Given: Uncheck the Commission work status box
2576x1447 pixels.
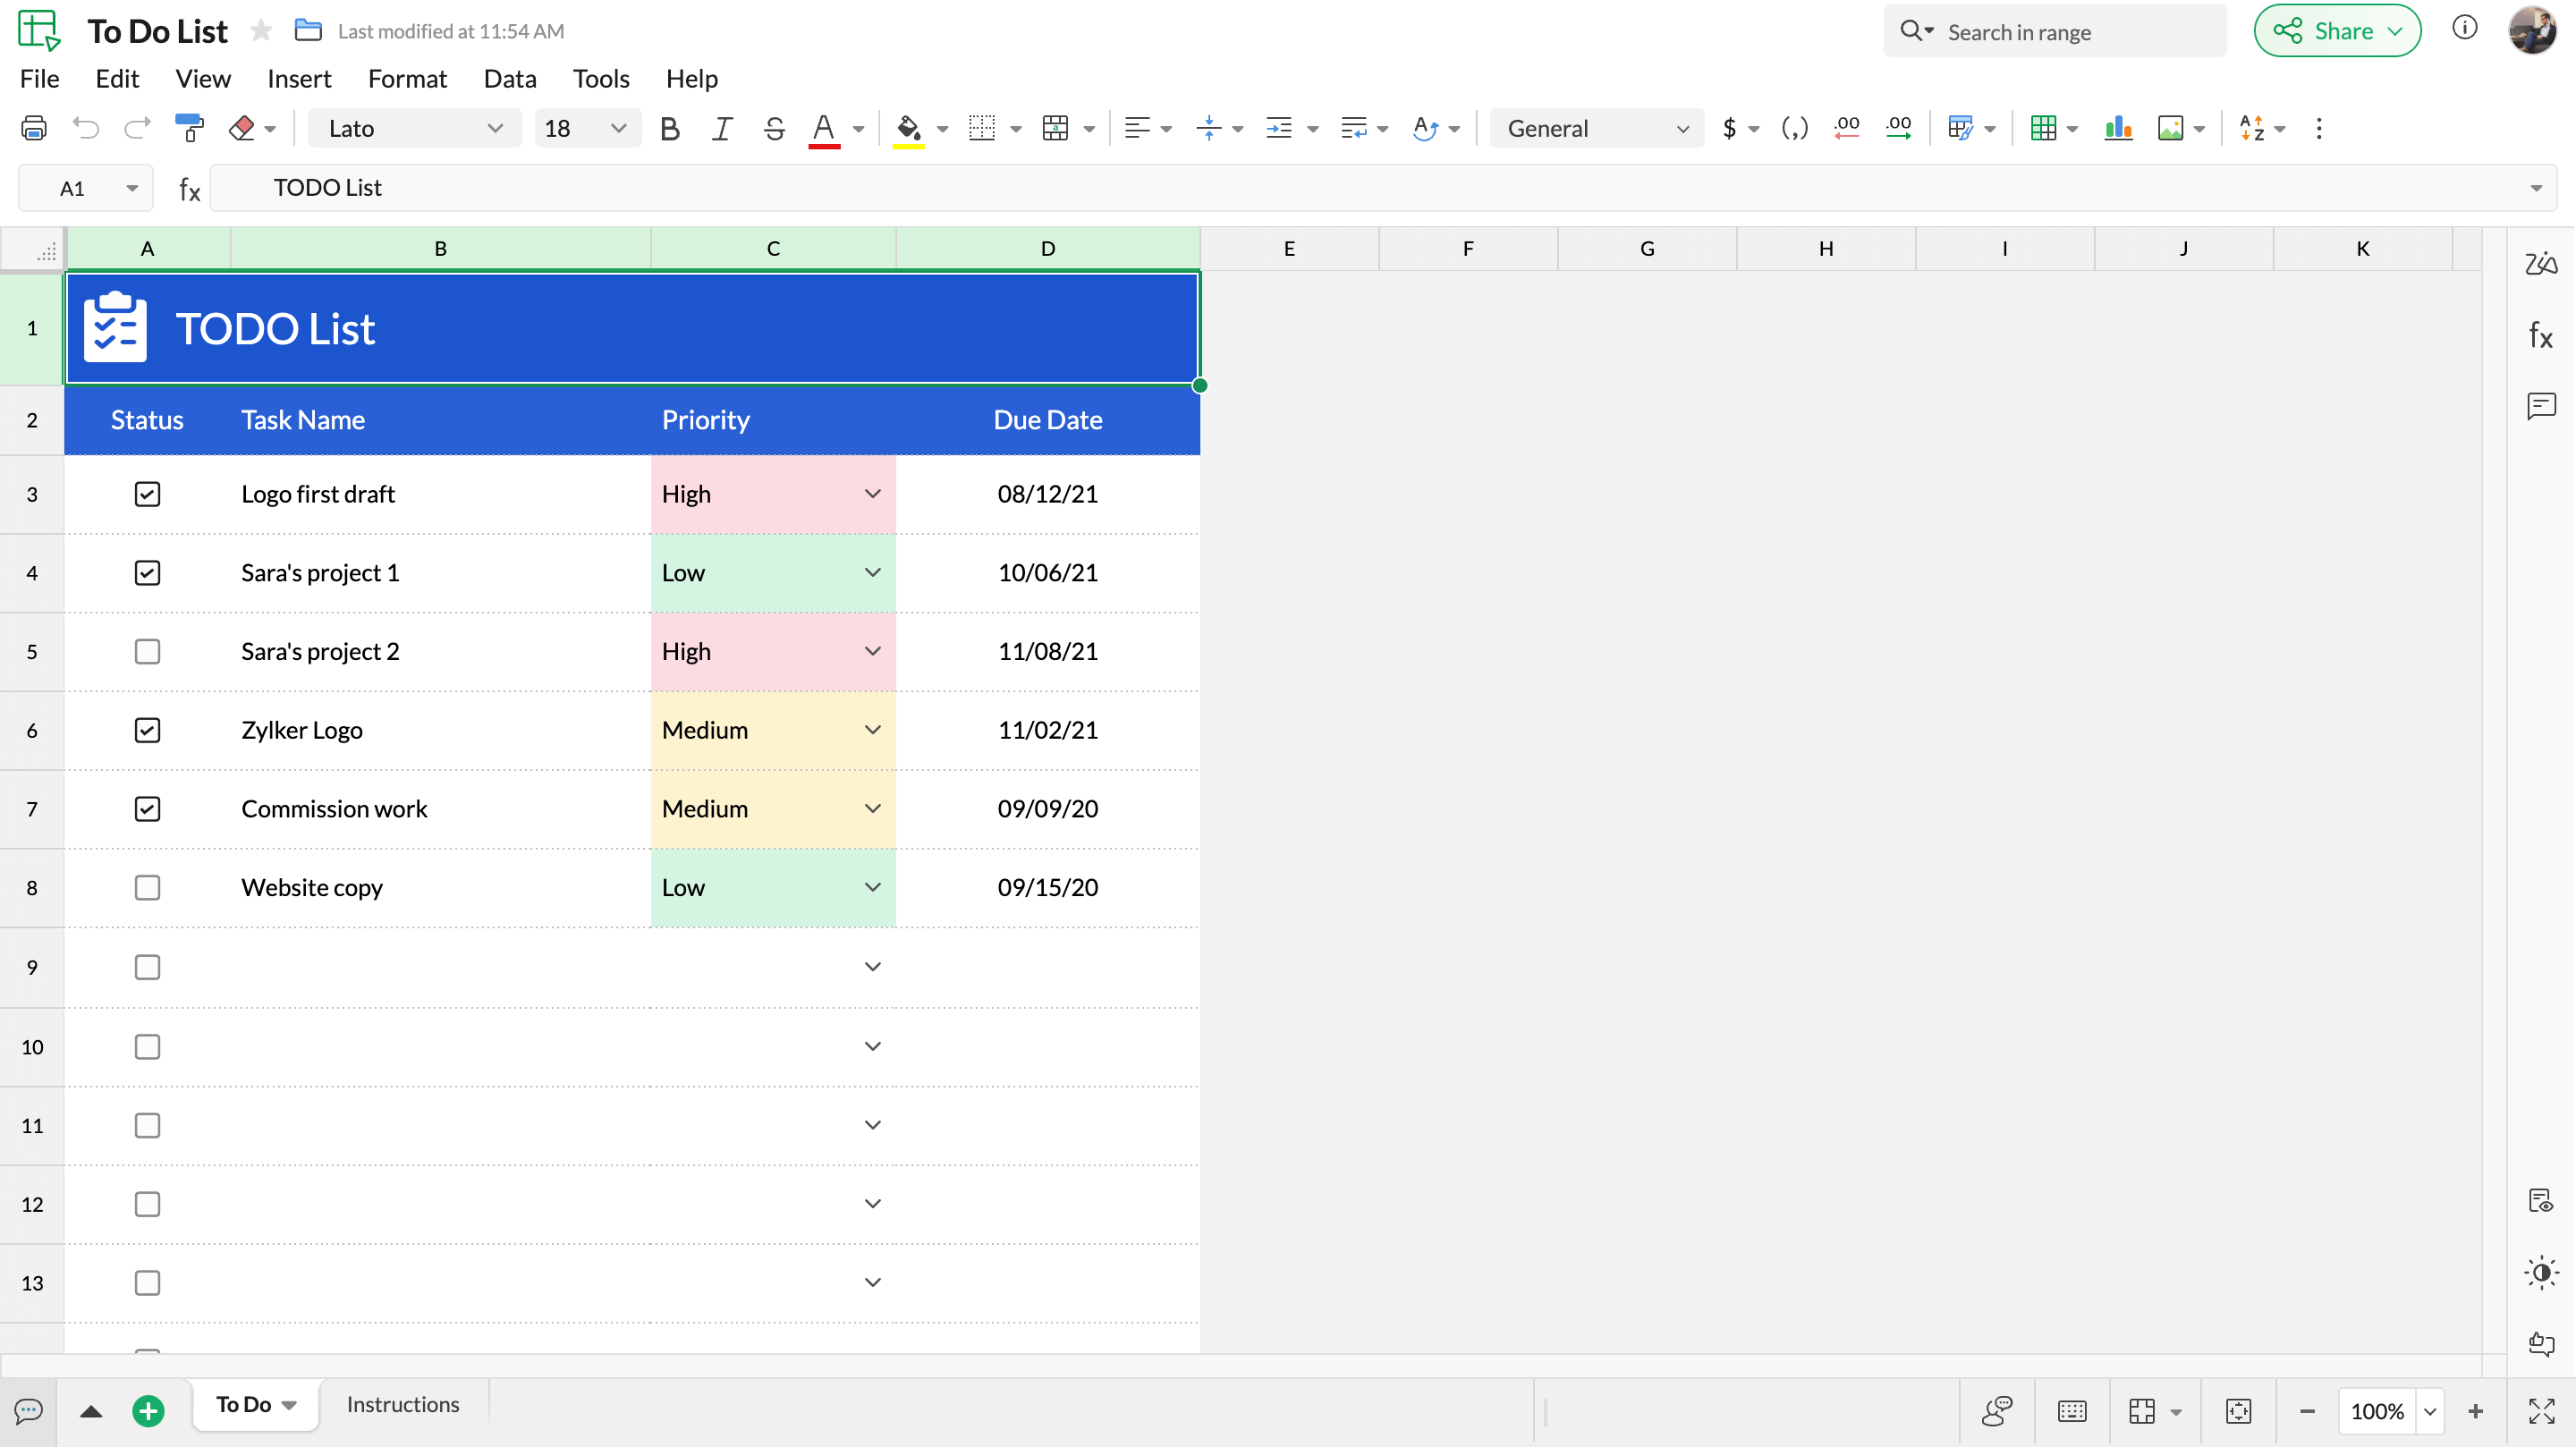Looking at the screenshot, I should 147,808.
